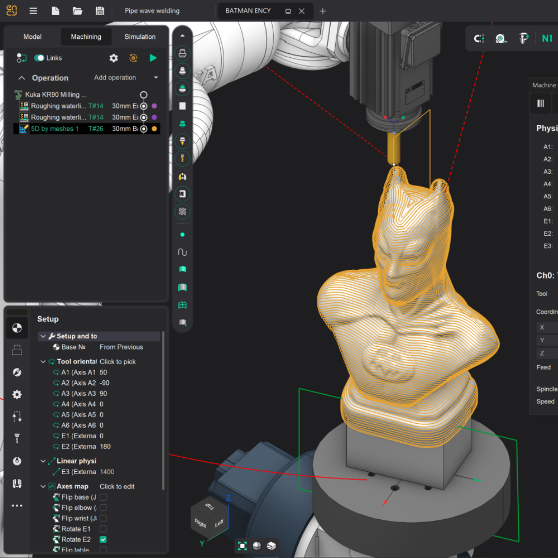This screenshot has width=558, height=558.
Task: Uncheck the Rotate E2 checkbox
Action: [103, 539]
